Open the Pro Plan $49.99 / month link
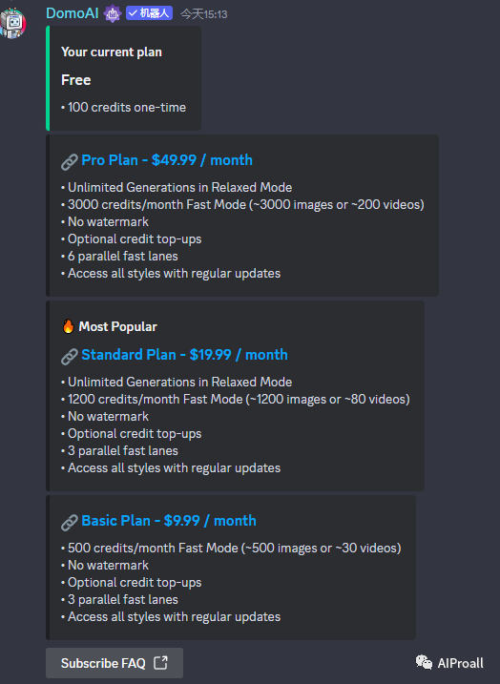The image size is (500, 684). [x=167, y=160]
